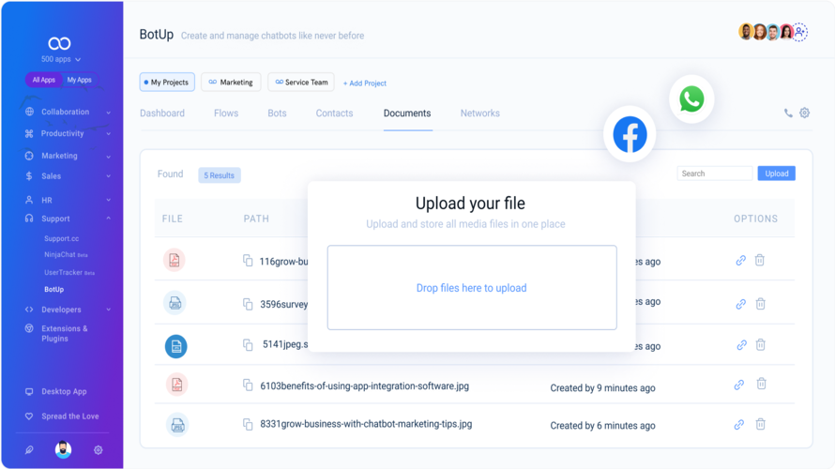This screenshot has width=835, height=469.
Task: Click the 500apps infinity logo
Action: (x=59, y=43)
